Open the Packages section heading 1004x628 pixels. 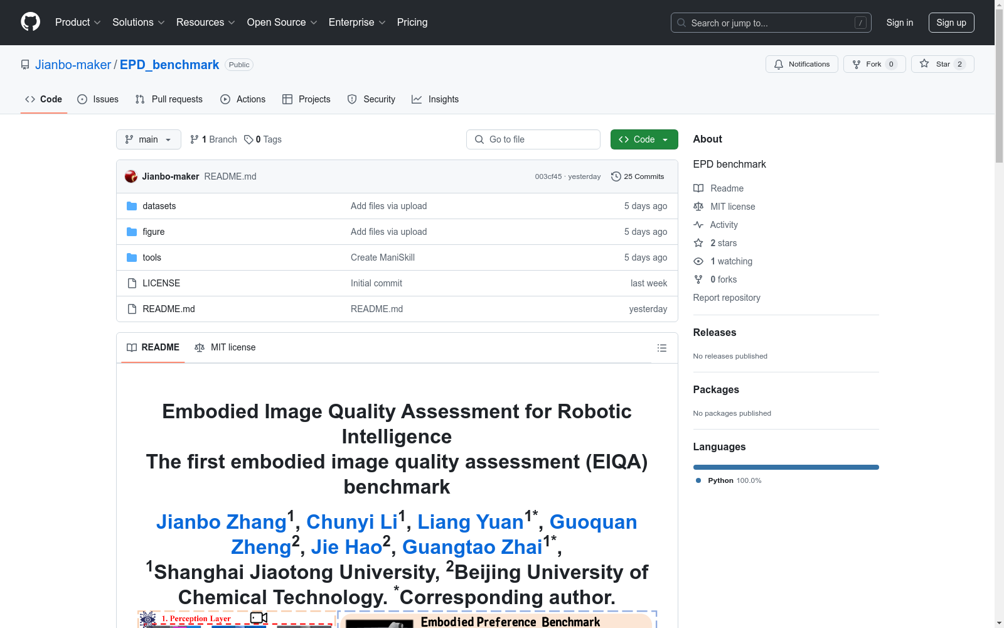point(716,390)
